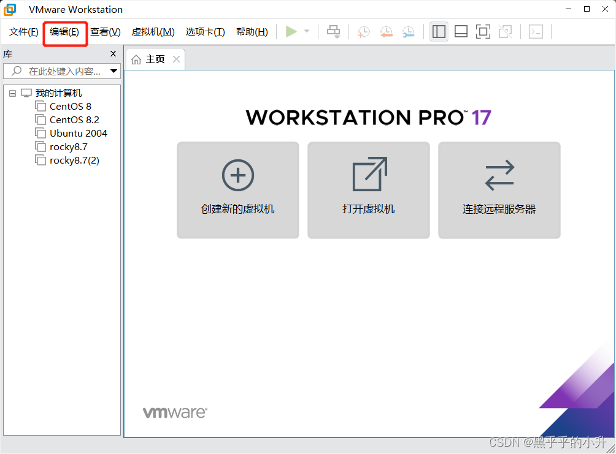The image size is (616, 454).
Task: Click 连接远程服务器 button
Action: coord(499,190)
